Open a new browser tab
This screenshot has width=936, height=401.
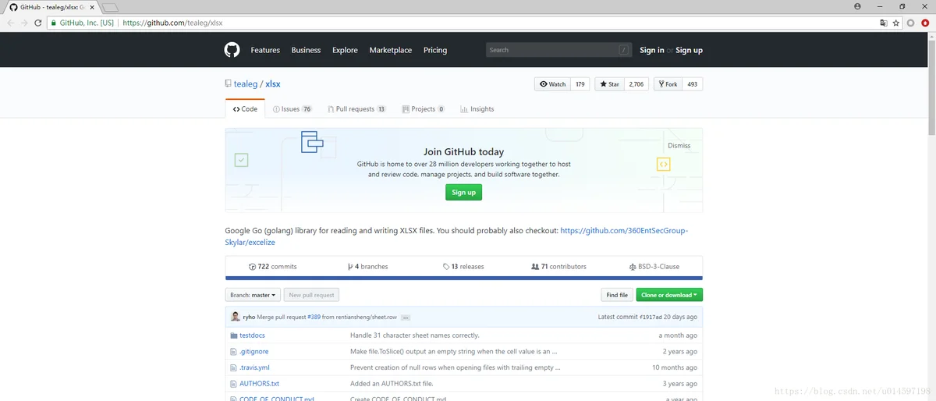(110, 7)
